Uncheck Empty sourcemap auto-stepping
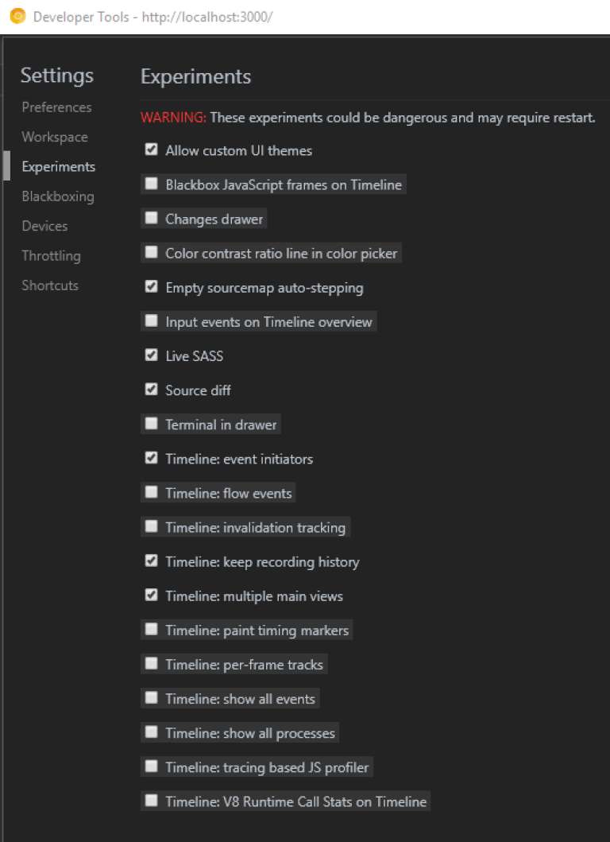This screenshot has width=610, height=842. pyautogui.click(x=152, y=287)
